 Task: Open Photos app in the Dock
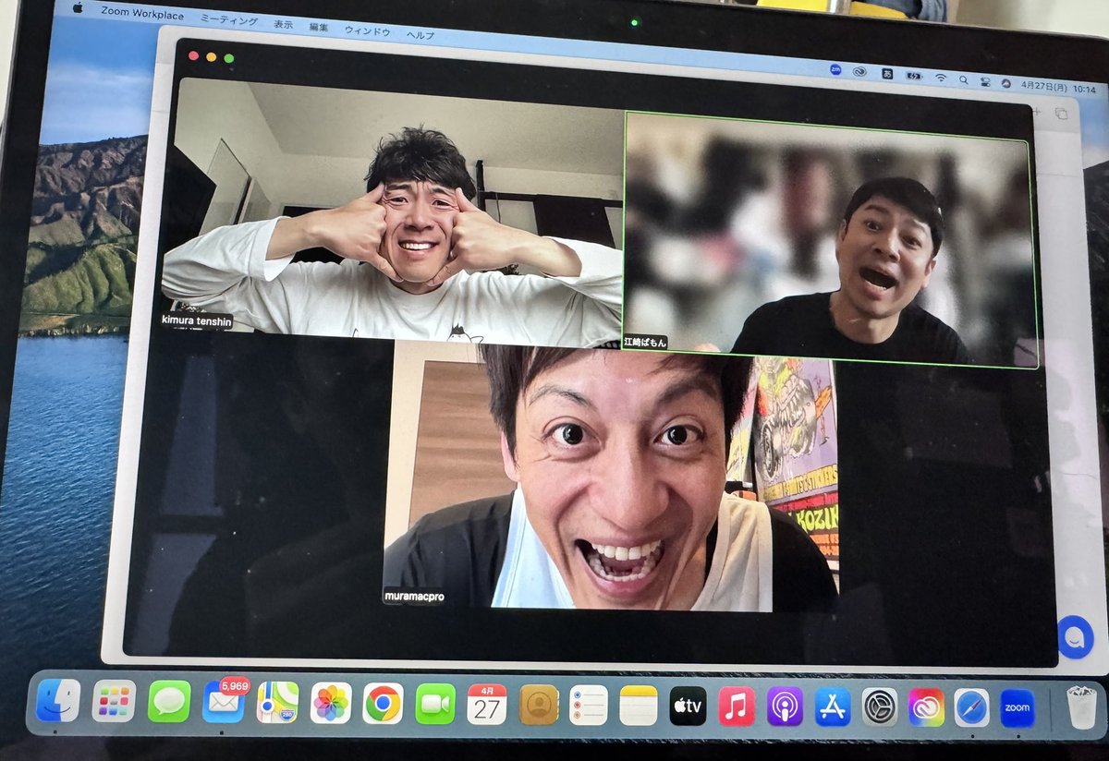click(x=331, y=703)
